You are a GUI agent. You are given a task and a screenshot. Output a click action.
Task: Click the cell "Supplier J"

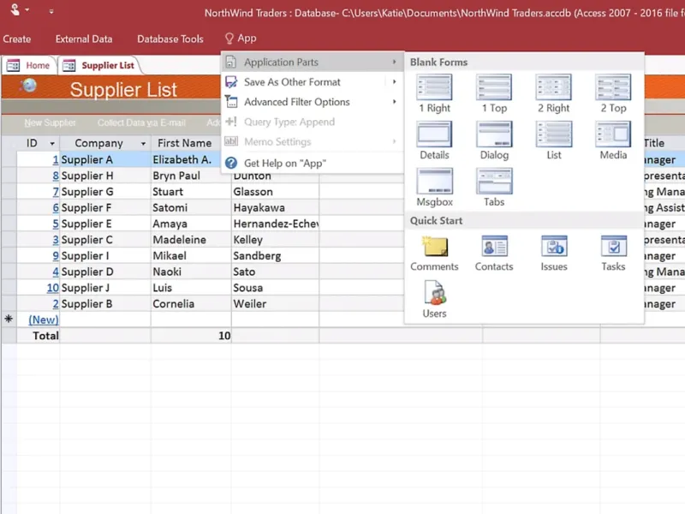click(105, 288)
